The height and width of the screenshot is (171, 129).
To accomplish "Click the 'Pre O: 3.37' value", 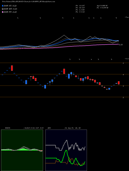I will point(80,5).
